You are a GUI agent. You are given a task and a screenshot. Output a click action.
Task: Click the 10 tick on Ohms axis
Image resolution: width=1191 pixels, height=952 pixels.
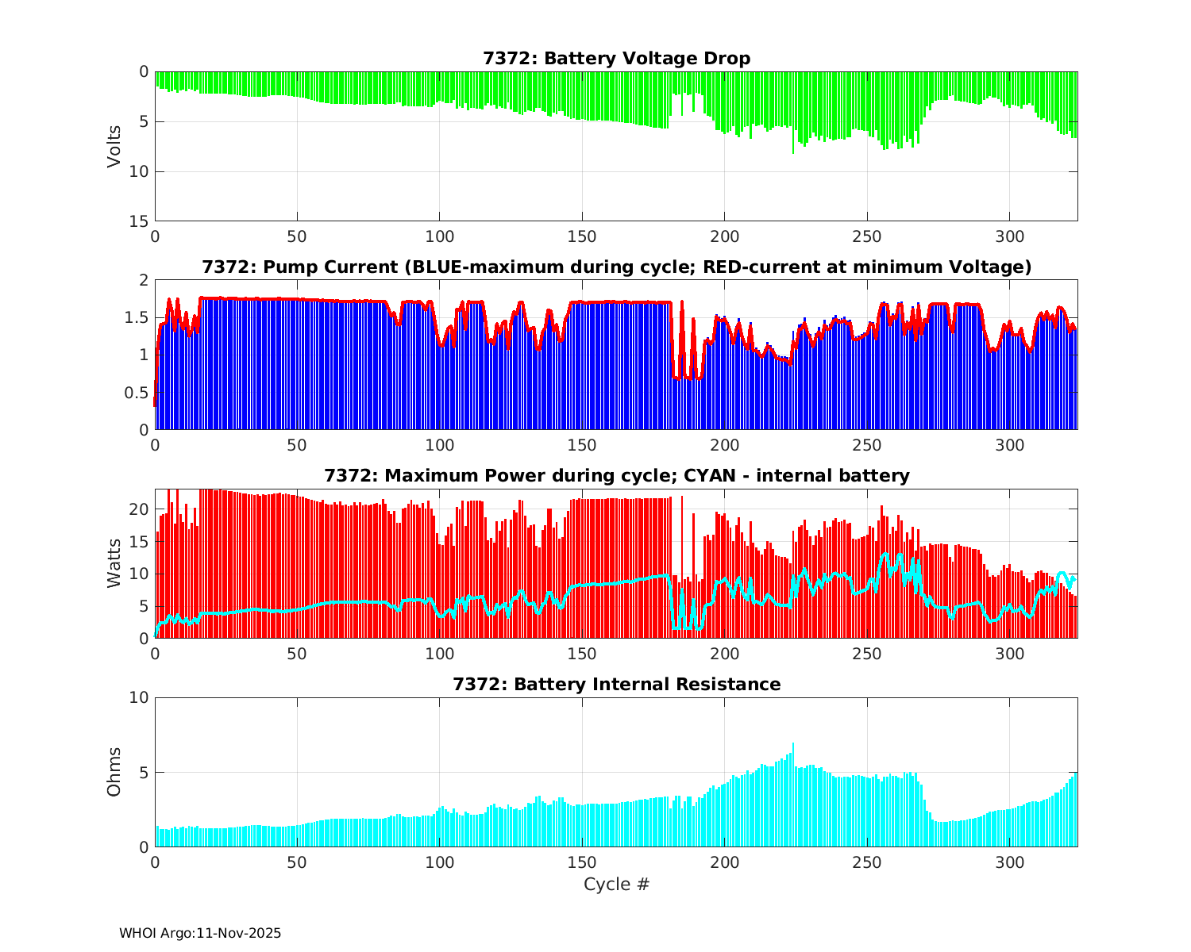tap(139, 697)
